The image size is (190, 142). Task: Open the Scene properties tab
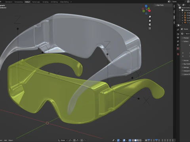(178, 45)
